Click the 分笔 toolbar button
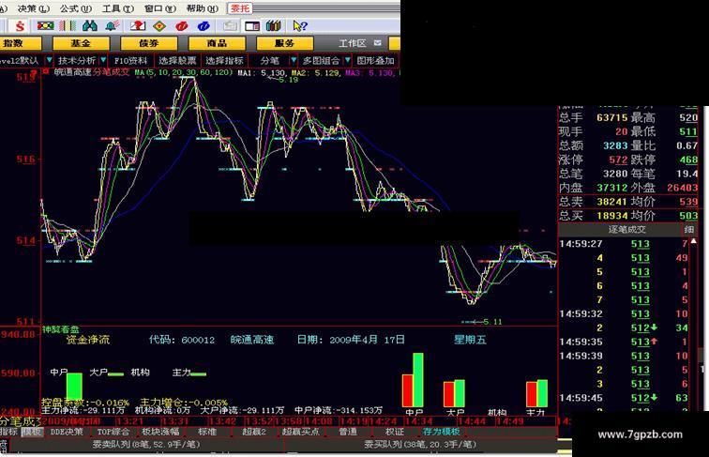709x457 pixels. tap(269, 60)
